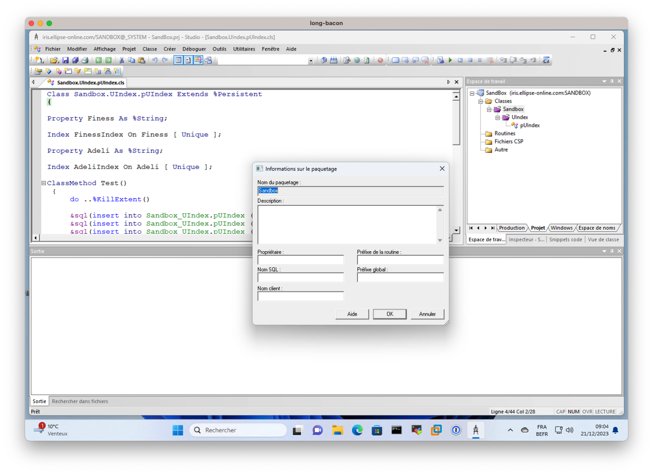The image size is (653, 474).
Task: Collapse the UIndex package tree node
Action: point(498,117)
